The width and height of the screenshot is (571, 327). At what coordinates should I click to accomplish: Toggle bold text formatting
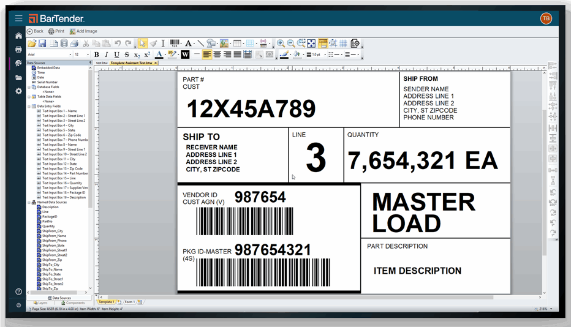pos(96,55)
